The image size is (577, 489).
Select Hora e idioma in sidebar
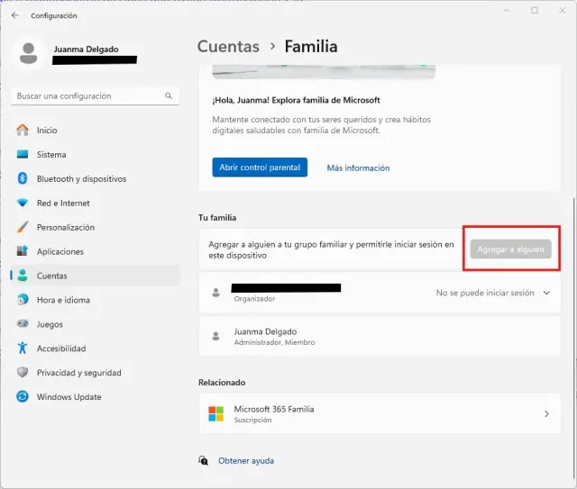pyautogui.click(x=62, y=300)
